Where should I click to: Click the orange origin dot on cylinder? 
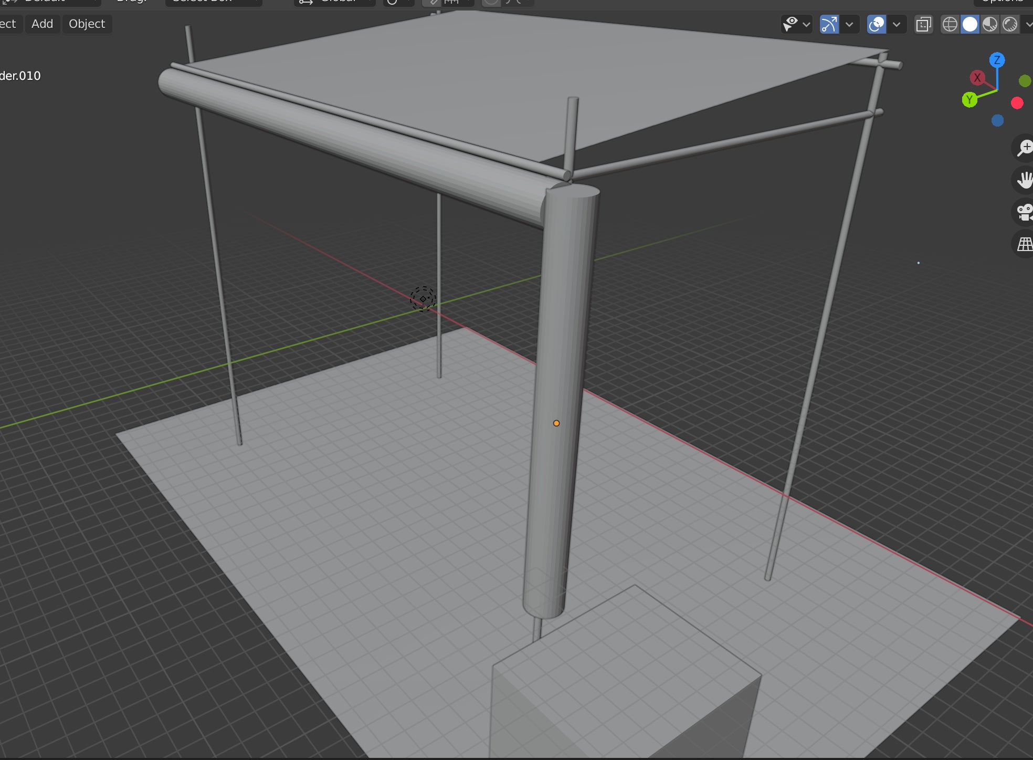(x=556, y=423)
